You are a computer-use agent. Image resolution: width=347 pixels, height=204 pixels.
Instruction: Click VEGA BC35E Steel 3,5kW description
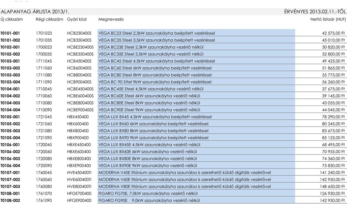[151, 54]
